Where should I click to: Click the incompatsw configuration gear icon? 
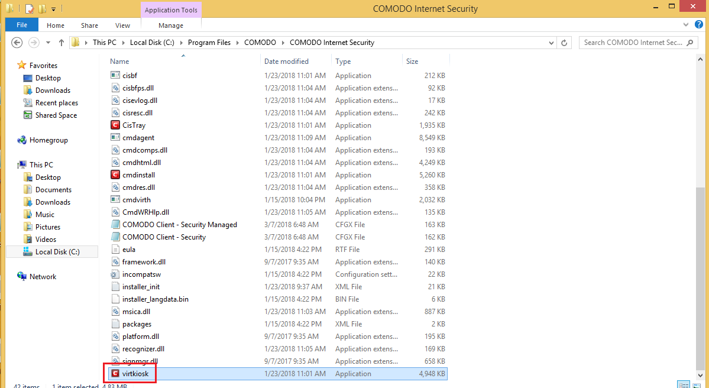coord(115,274)
